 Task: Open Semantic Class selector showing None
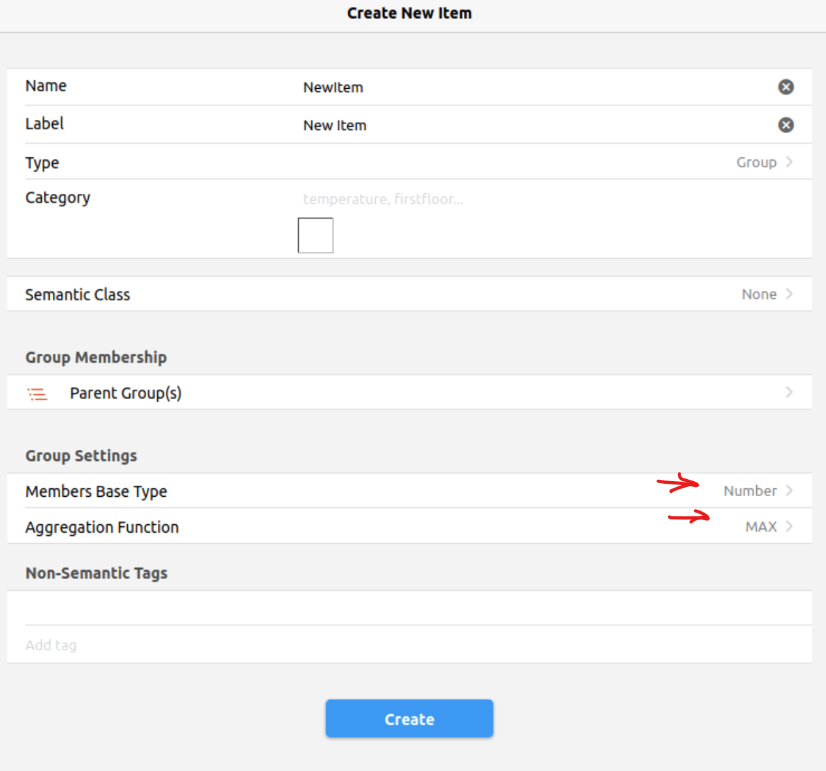(x=759, y=294)
